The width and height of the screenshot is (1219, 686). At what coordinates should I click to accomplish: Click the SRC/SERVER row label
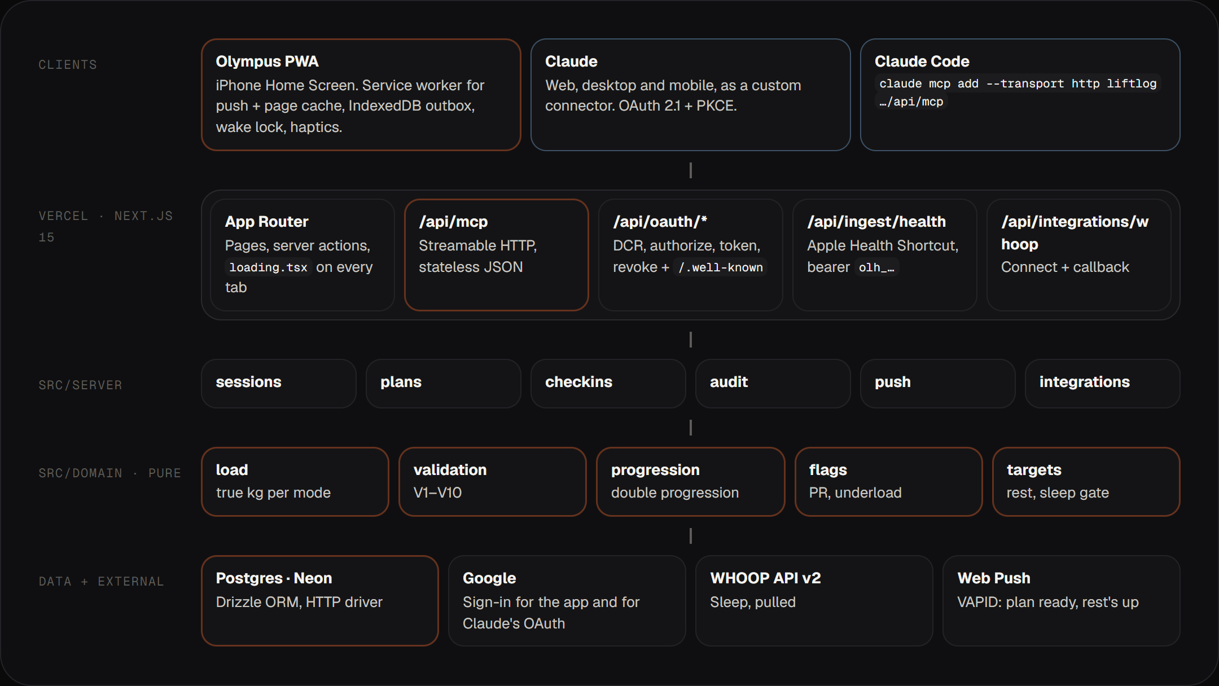(80, 385)
